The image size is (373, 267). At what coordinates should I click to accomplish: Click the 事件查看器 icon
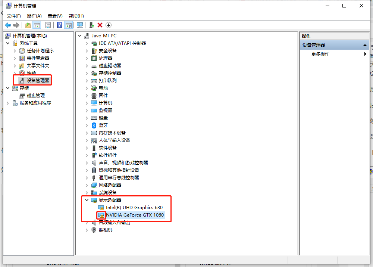(x=22, y=58)
